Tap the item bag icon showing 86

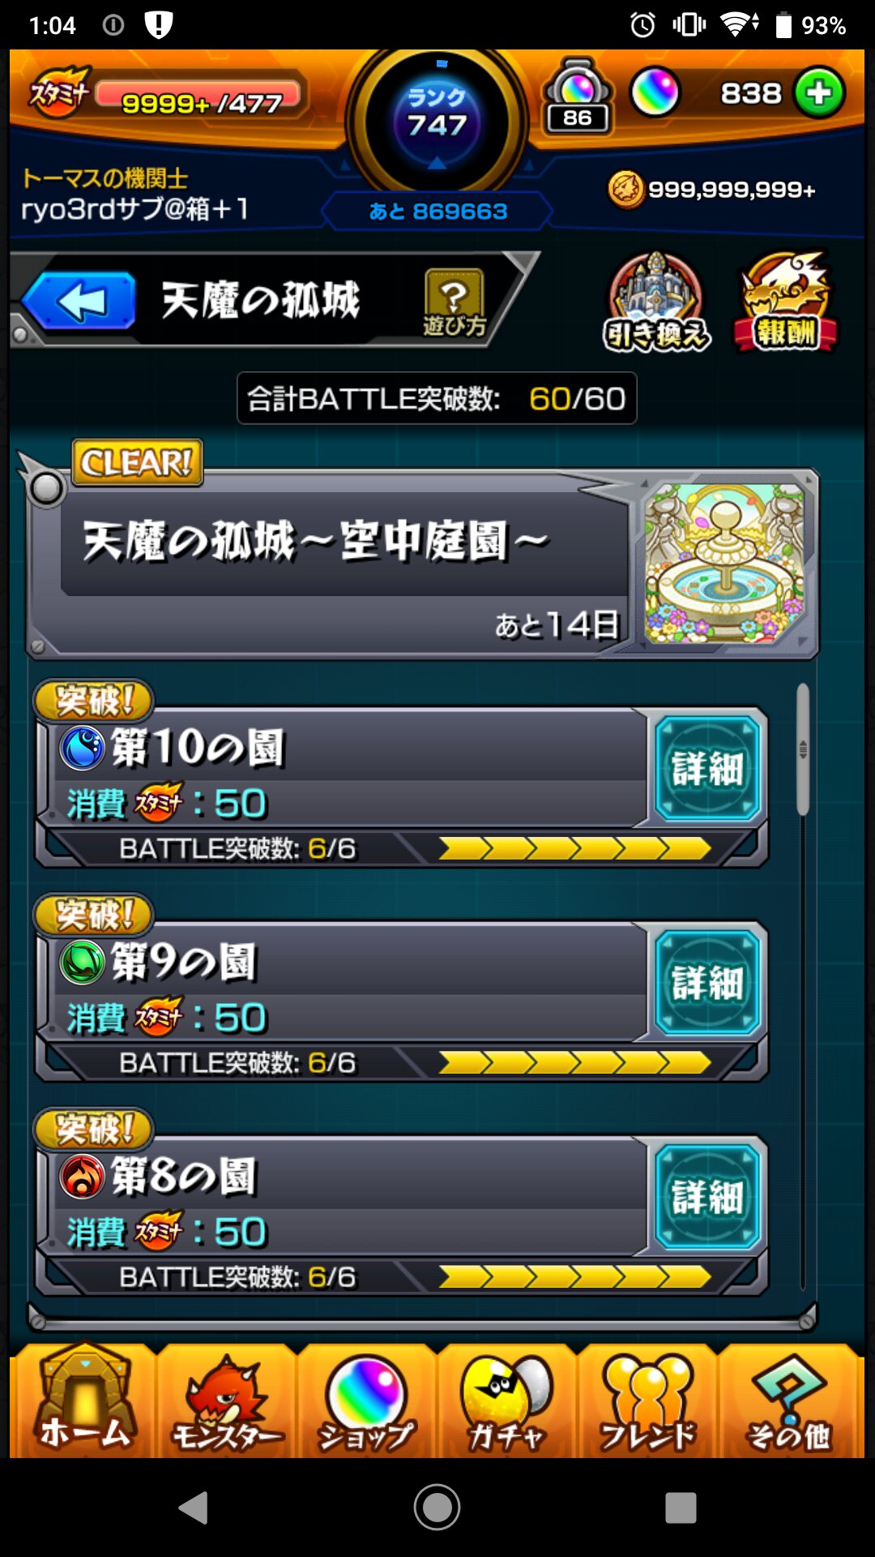578,96
